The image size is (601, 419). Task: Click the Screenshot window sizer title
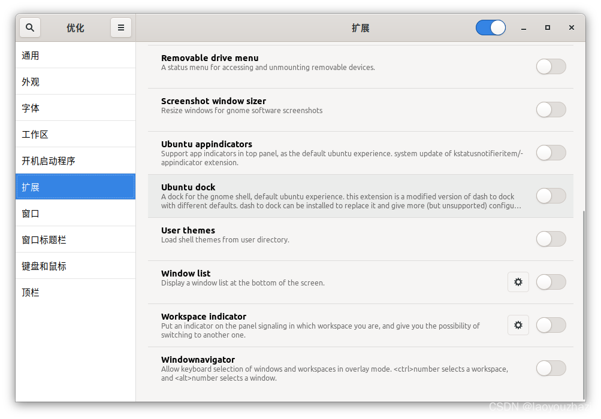[x=213, y=101]
